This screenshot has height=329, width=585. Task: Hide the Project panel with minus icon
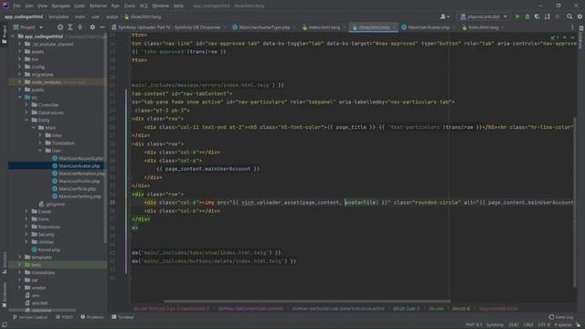click(x=102, y=27)
